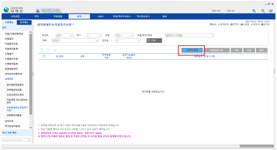Image resolution: width=277 pixels, height=150 pixels.
Task: Click the bottom horizontal scrollbar thumb
Action: 256,146
